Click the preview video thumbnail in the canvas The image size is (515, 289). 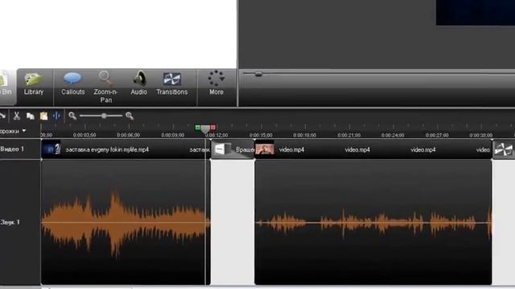(476, 13)
